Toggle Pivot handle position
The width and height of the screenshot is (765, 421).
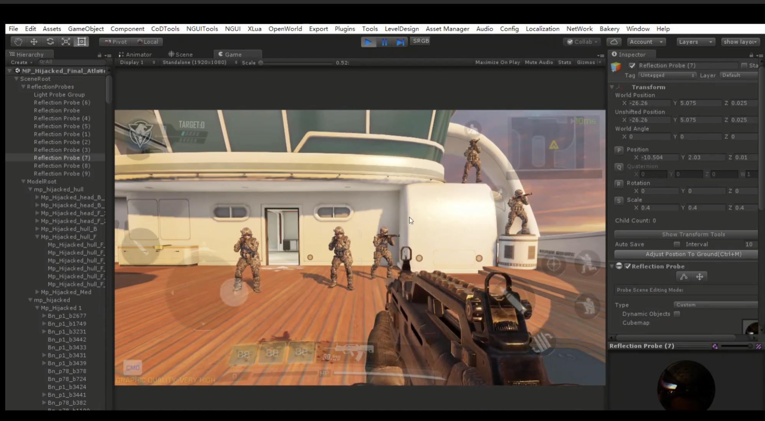click(x=116, y=42)
